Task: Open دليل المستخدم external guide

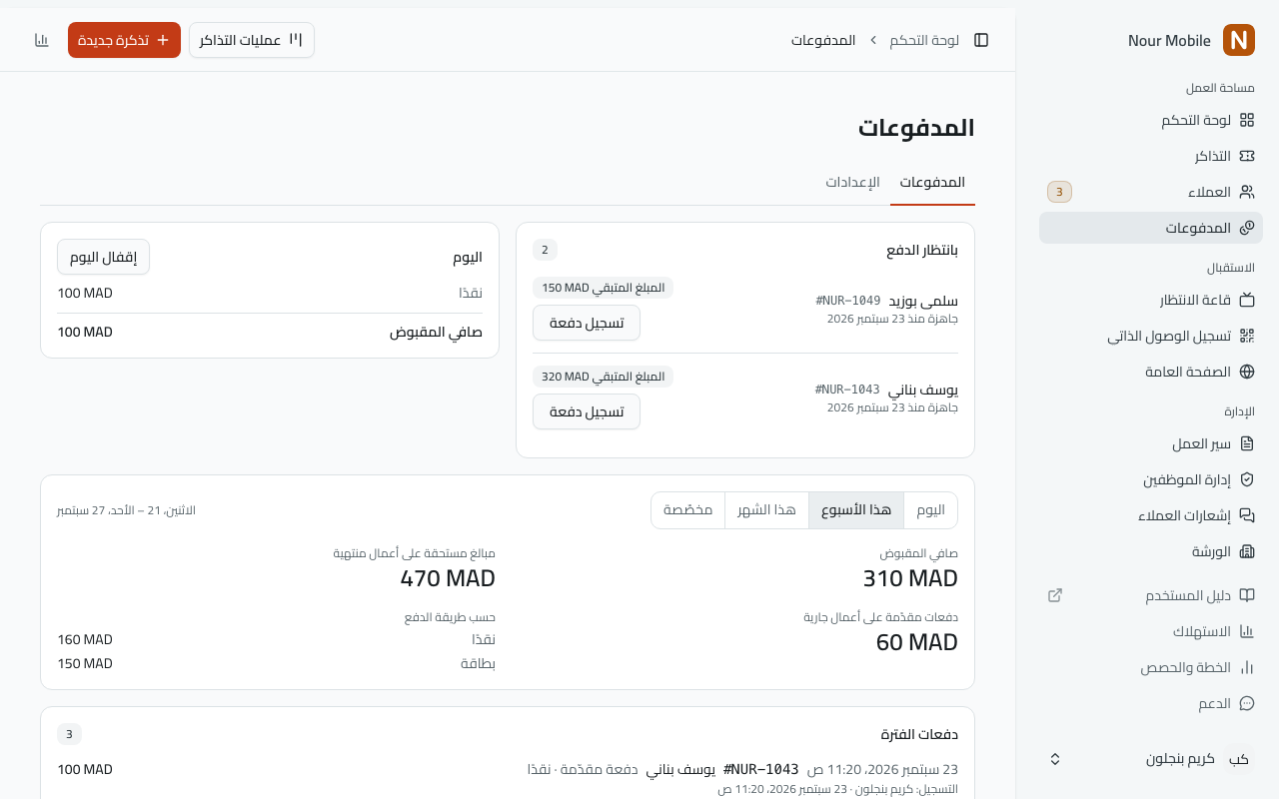Action: click(1151, 595)
